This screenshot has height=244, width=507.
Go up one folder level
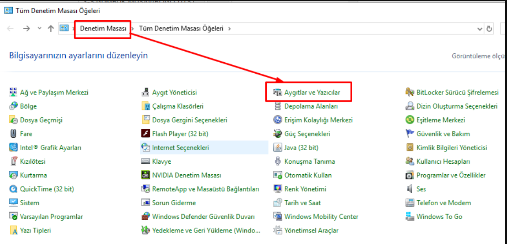coord(51,29)
